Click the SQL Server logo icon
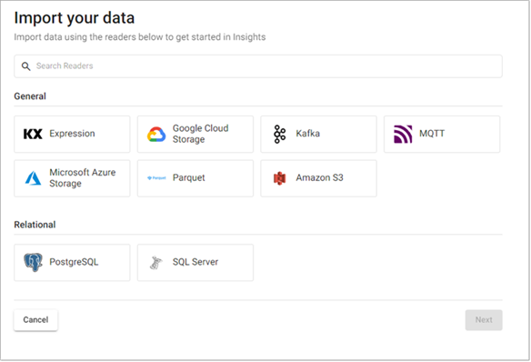Image resolution: width=531 pixels, height=362 pixels. (155, 263)
